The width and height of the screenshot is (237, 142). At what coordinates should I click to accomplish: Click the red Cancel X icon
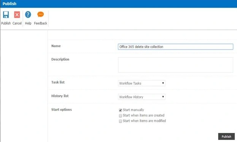point(17,15)
